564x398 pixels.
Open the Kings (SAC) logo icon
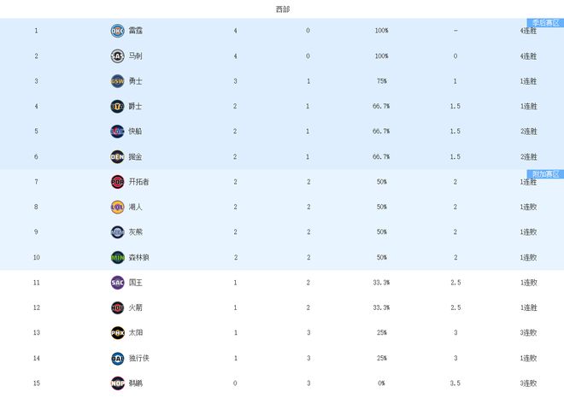coord(117,283)
